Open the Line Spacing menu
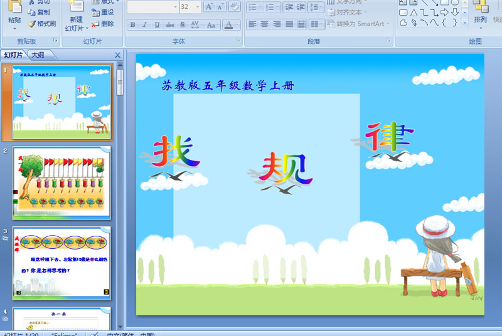This screenshot has width=502, height=336. (x=316, y=7)
